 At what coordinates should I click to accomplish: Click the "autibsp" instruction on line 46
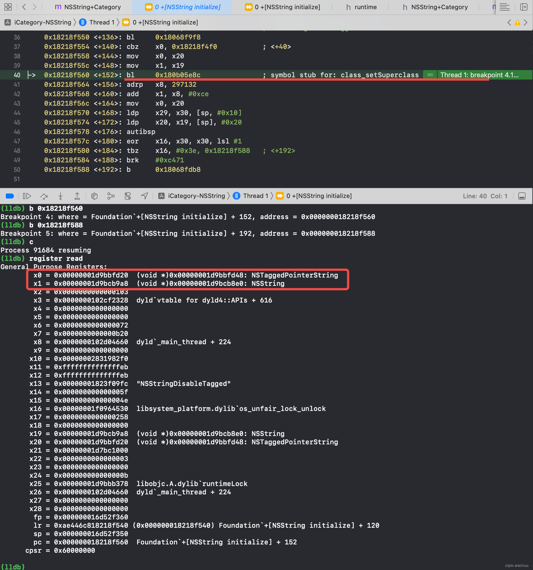tap(141, 132)
